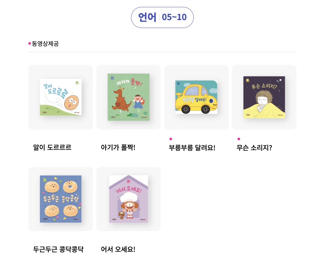This screenshot has height=261, width=327.
Task: Open the 알이 도르르르 book cover
Action: tap(60, 97)
